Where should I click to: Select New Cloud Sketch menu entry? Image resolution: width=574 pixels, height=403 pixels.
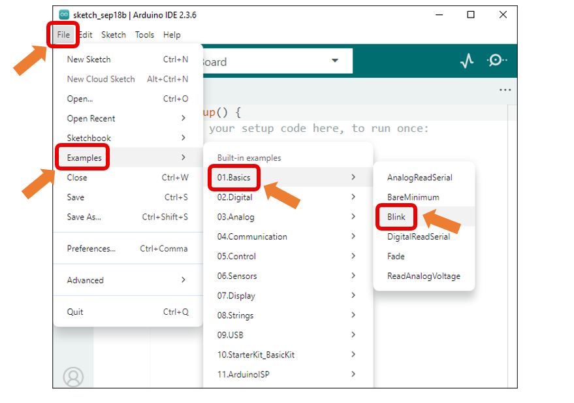tap(128, 79)
